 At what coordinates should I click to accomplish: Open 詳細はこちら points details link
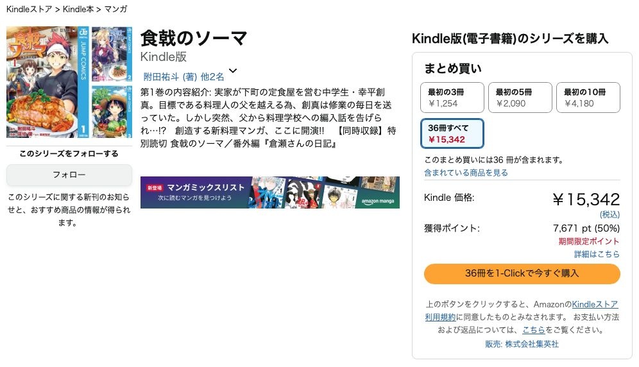click(597, 255)
